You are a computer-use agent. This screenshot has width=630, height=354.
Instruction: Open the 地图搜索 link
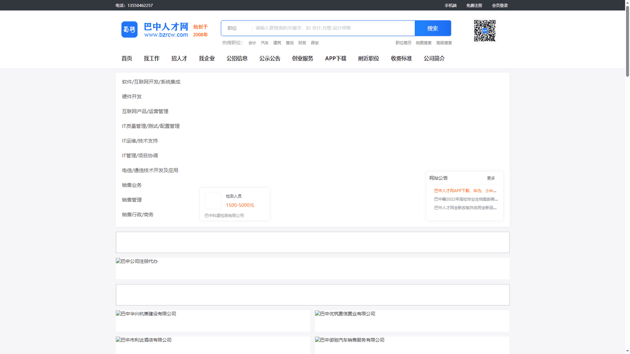pyautogui.click(x=423, y=43)
